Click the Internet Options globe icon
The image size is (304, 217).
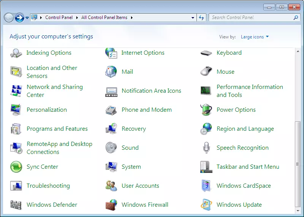(111, 53)
